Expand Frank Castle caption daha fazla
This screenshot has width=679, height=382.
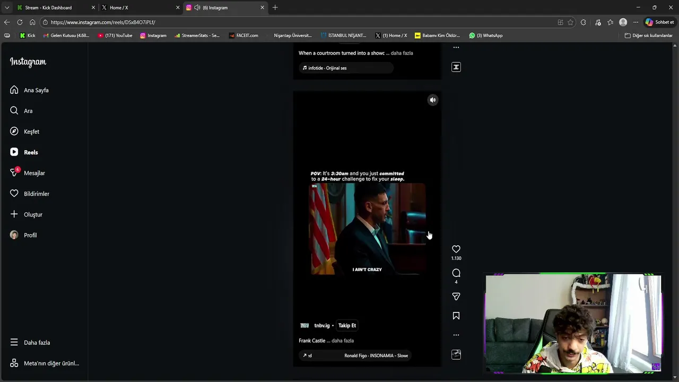[x=343, y=341]
